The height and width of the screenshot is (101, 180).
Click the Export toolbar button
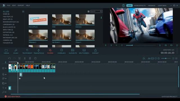click(95, 51)
